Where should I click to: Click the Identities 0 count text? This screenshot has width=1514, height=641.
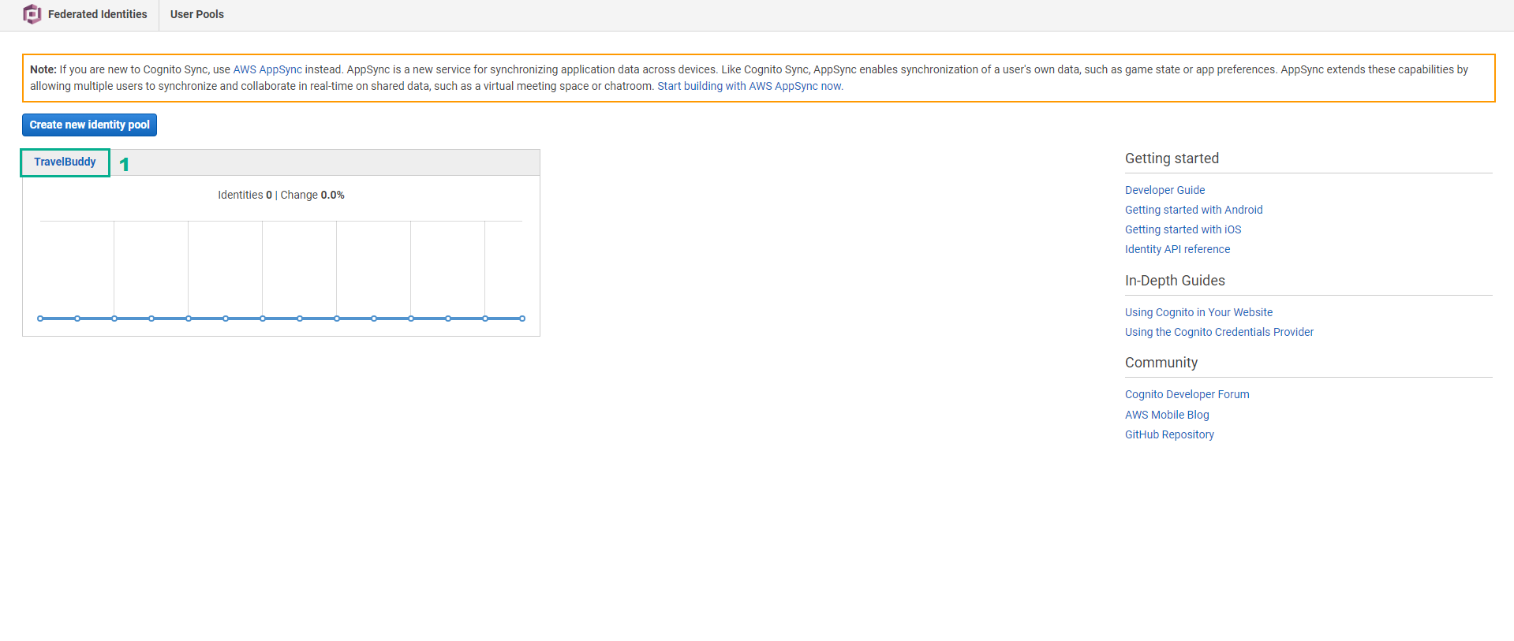pyautogui.click(x=245, y=195)
